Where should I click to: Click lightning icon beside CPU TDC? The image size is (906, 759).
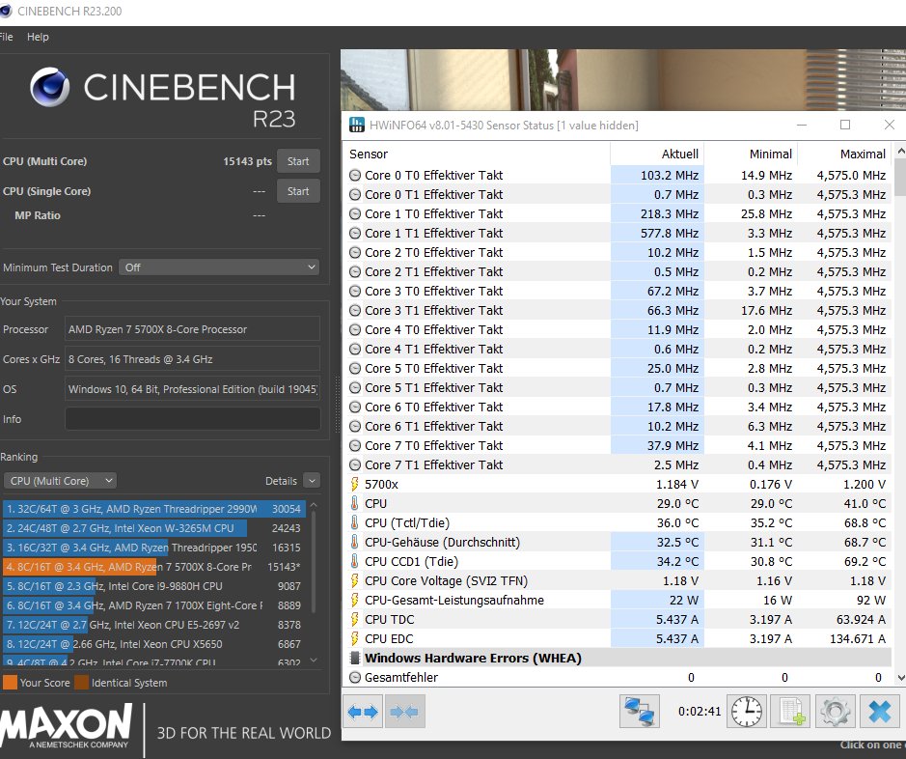(355, 620)
